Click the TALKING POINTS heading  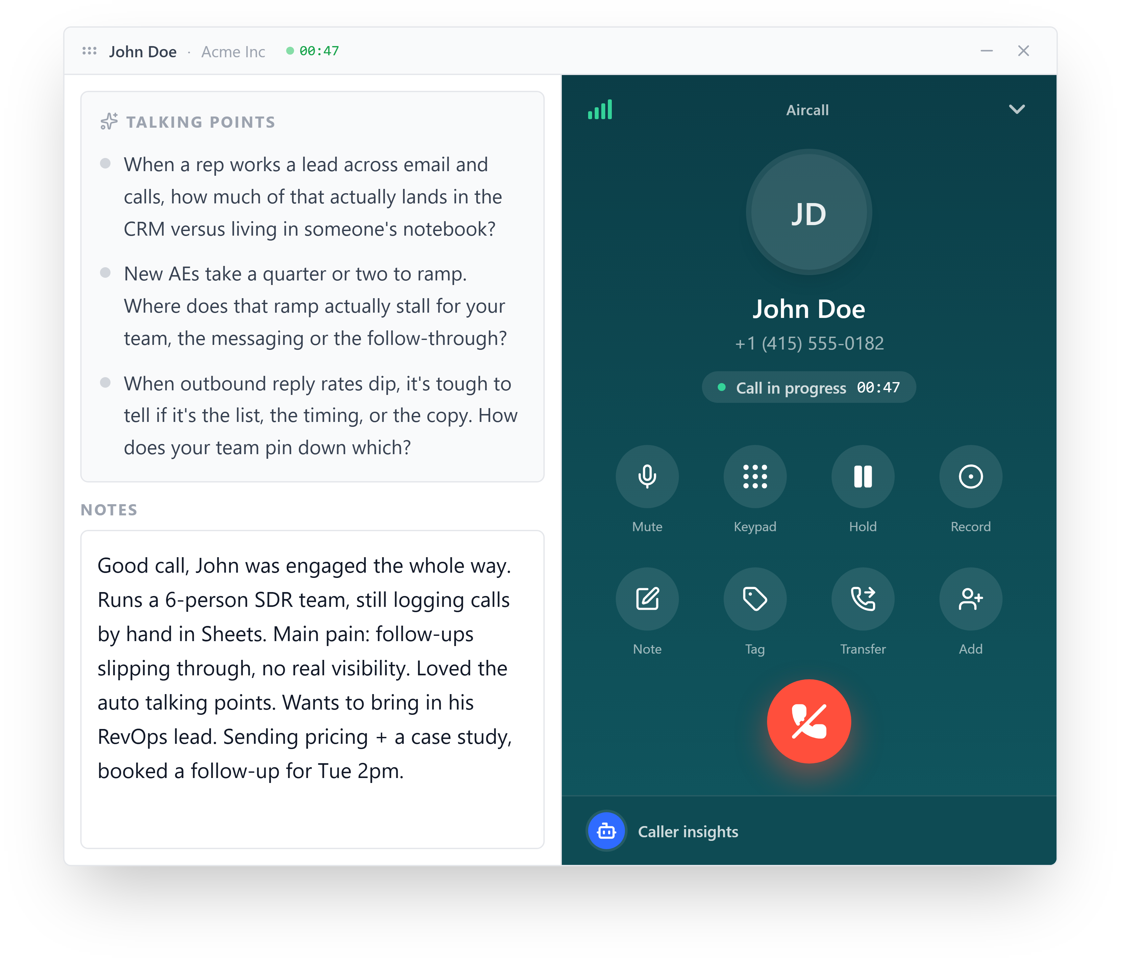click(x=201, y=122)
